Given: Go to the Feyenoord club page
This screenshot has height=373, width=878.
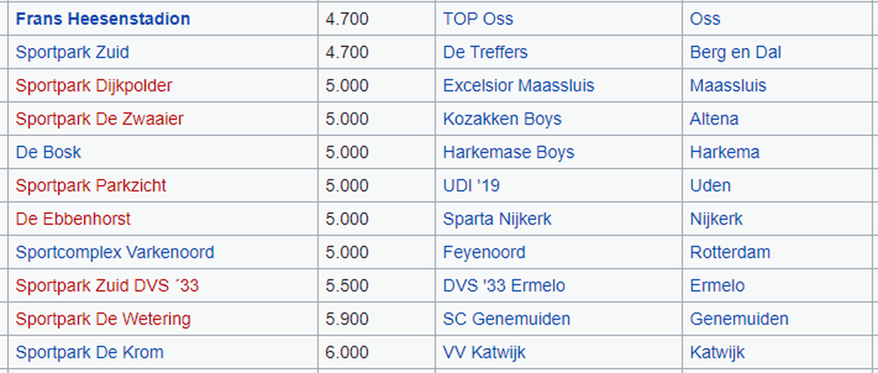Looking at the screenshot, I should tap(484, 252).
